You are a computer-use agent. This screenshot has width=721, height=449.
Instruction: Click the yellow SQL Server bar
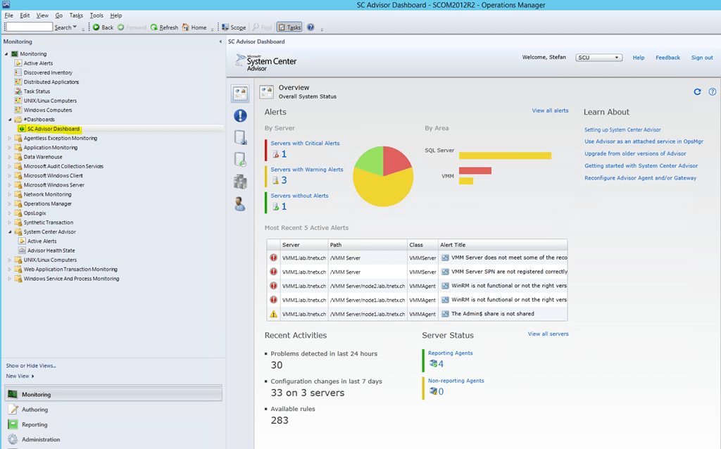505,156
